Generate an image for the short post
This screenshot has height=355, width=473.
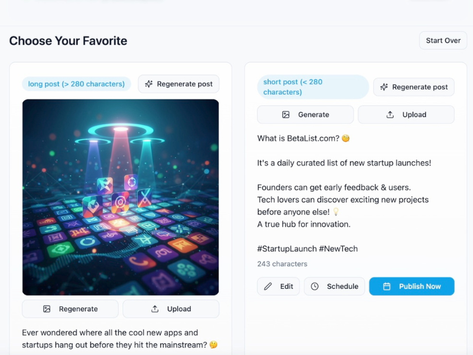point(305,114)
